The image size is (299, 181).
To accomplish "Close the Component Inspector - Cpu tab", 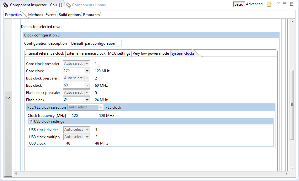I will click(x=61, y=5).
